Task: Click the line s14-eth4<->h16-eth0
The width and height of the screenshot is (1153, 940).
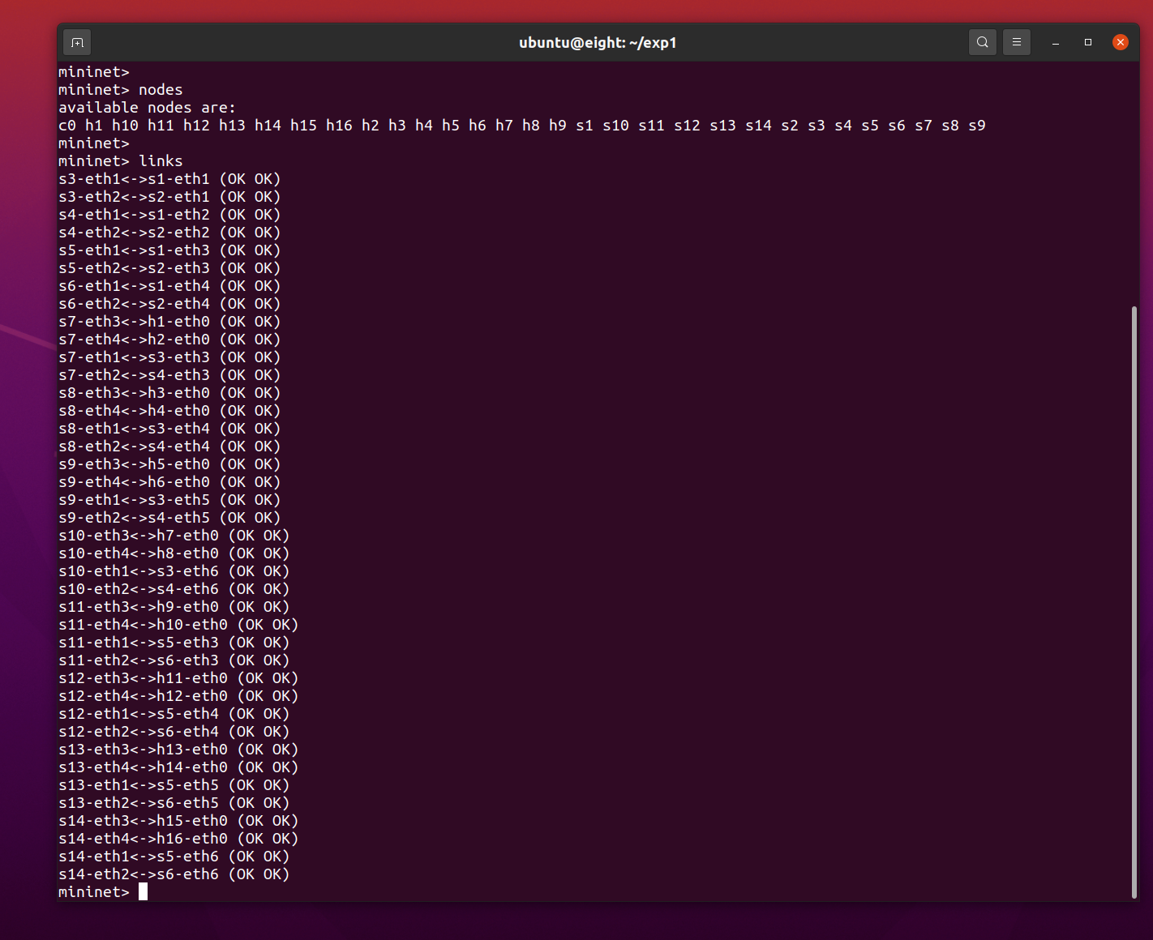Action: point(178,839)
